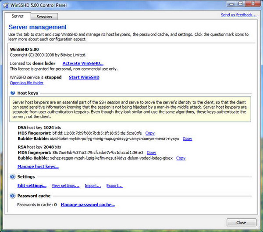Click the WinSSHD 5.00 version label

[25, 50]
